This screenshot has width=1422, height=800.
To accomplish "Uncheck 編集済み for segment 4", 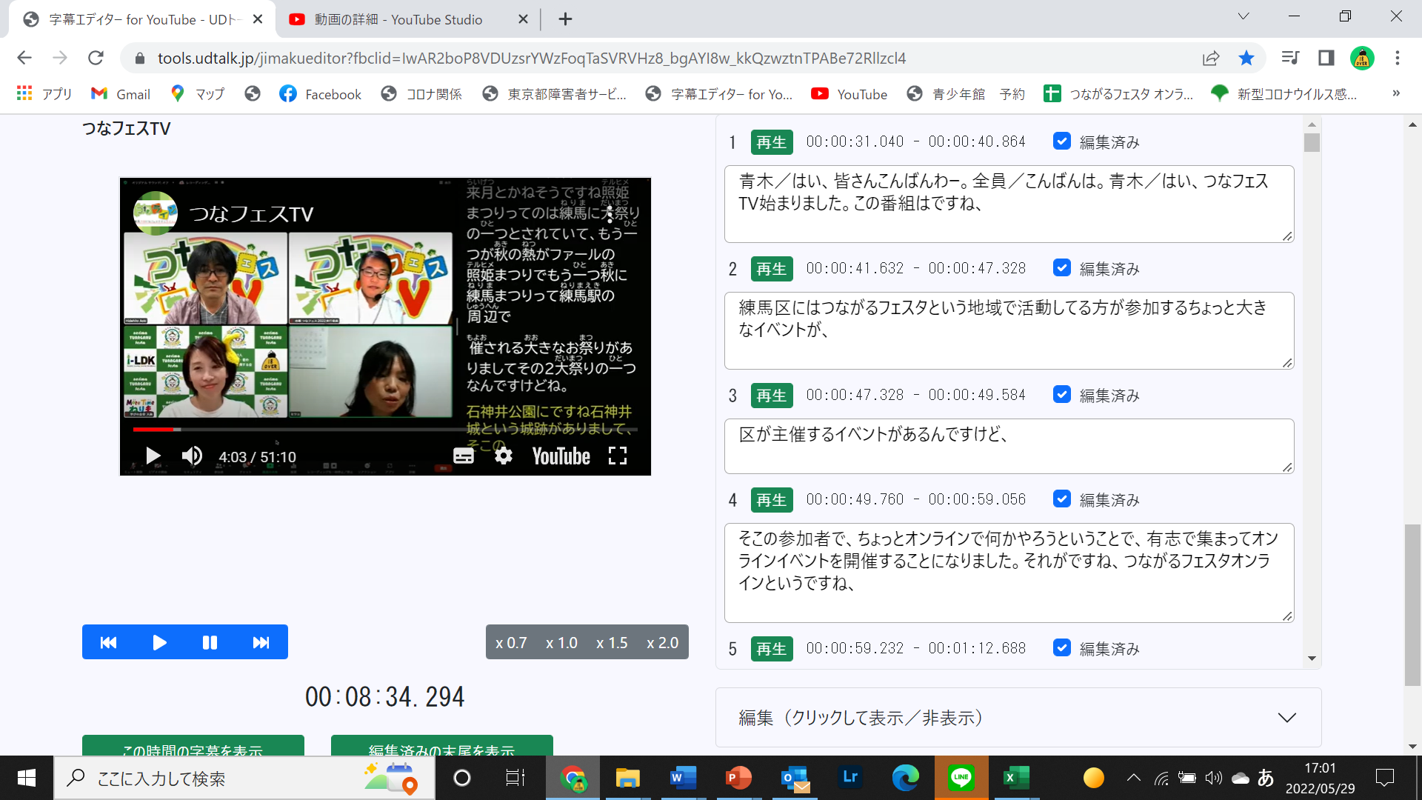I will click(x=1062, y=499).
